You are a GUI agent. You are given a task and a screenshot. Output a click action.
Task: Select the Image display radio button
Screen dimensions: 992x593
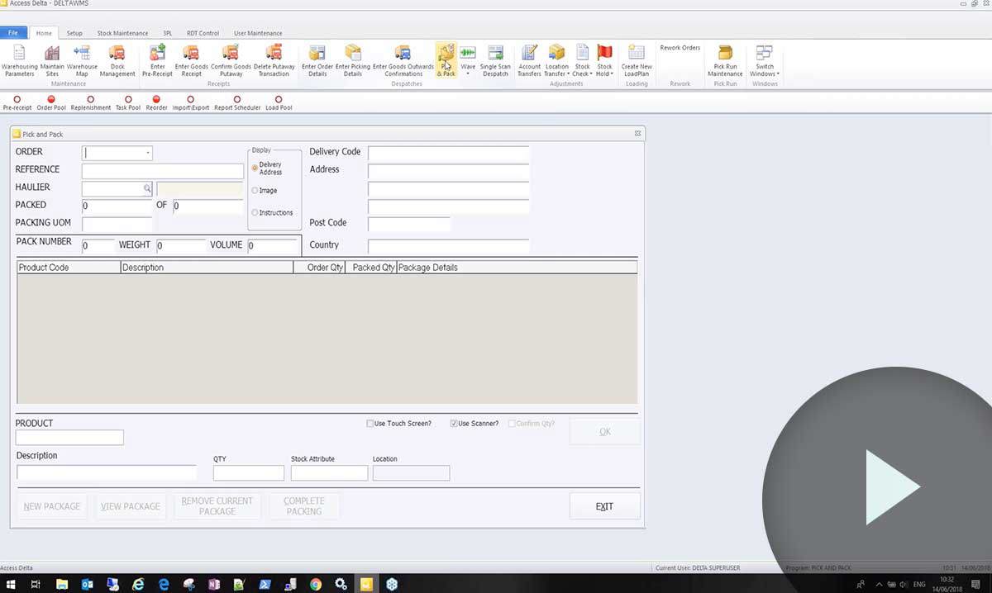pyautogui.click(x=255, y=191)
